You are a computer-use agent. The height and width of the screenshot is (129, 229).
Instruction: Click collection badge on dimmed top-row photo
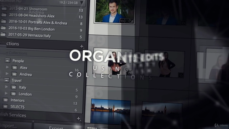point(183,23)
